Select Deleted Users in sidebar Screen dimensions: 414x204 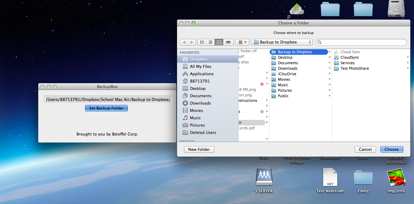click(208, 132)
